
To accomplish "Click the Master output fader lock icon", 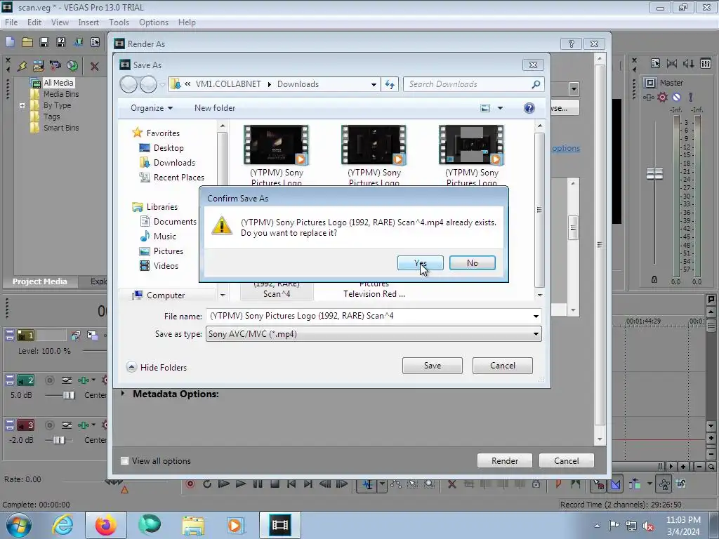I will [654, 279].
